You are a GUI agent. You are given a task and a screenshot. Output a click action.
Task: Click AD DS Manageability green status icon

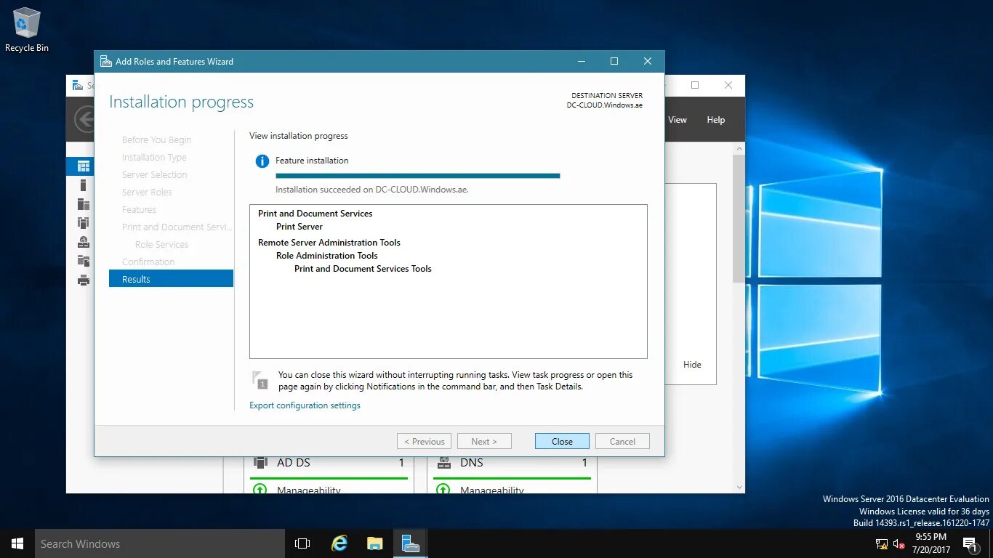[x=260, y=490]
